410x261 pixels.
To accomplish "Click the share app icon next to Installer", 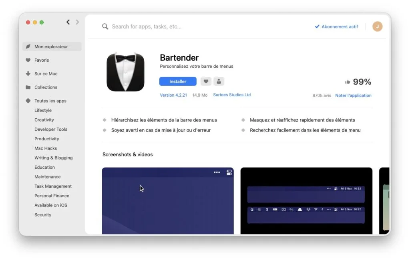I will click(x=219, y=81).
